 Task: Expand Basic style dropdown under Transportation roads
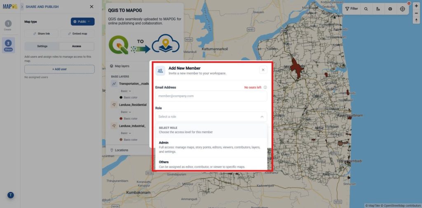coord(126,91)
